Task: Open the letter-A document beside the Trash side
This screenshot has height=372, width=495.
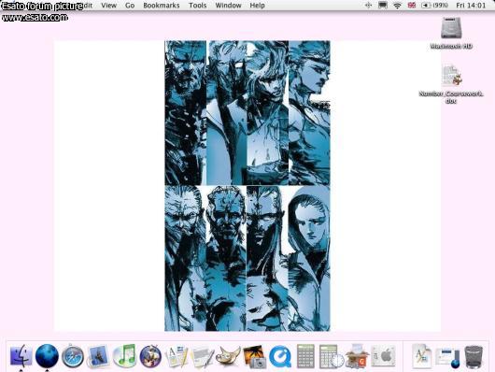Action: [x=421, y=356]
